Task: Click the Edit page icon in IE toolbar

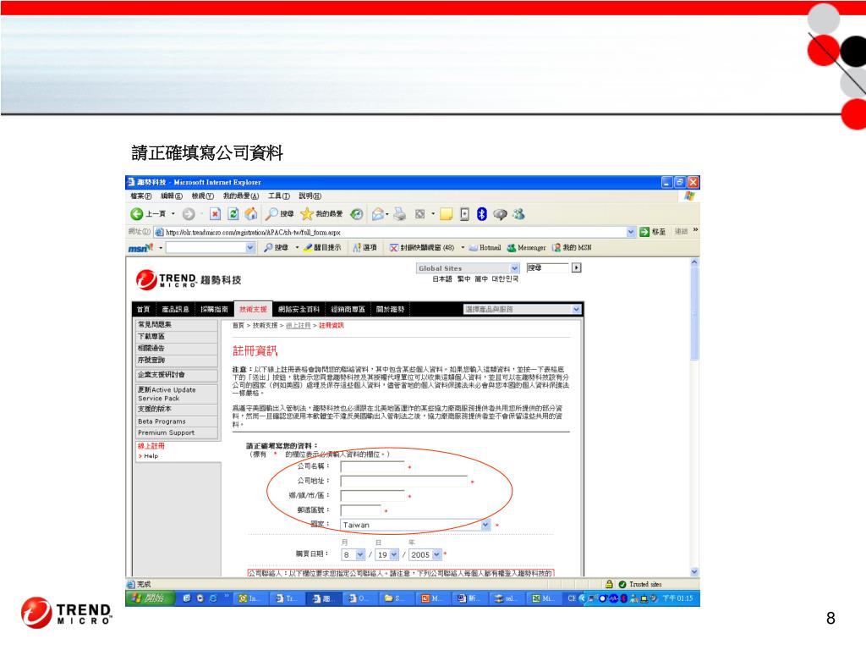Action: click(x=420, y=214)
